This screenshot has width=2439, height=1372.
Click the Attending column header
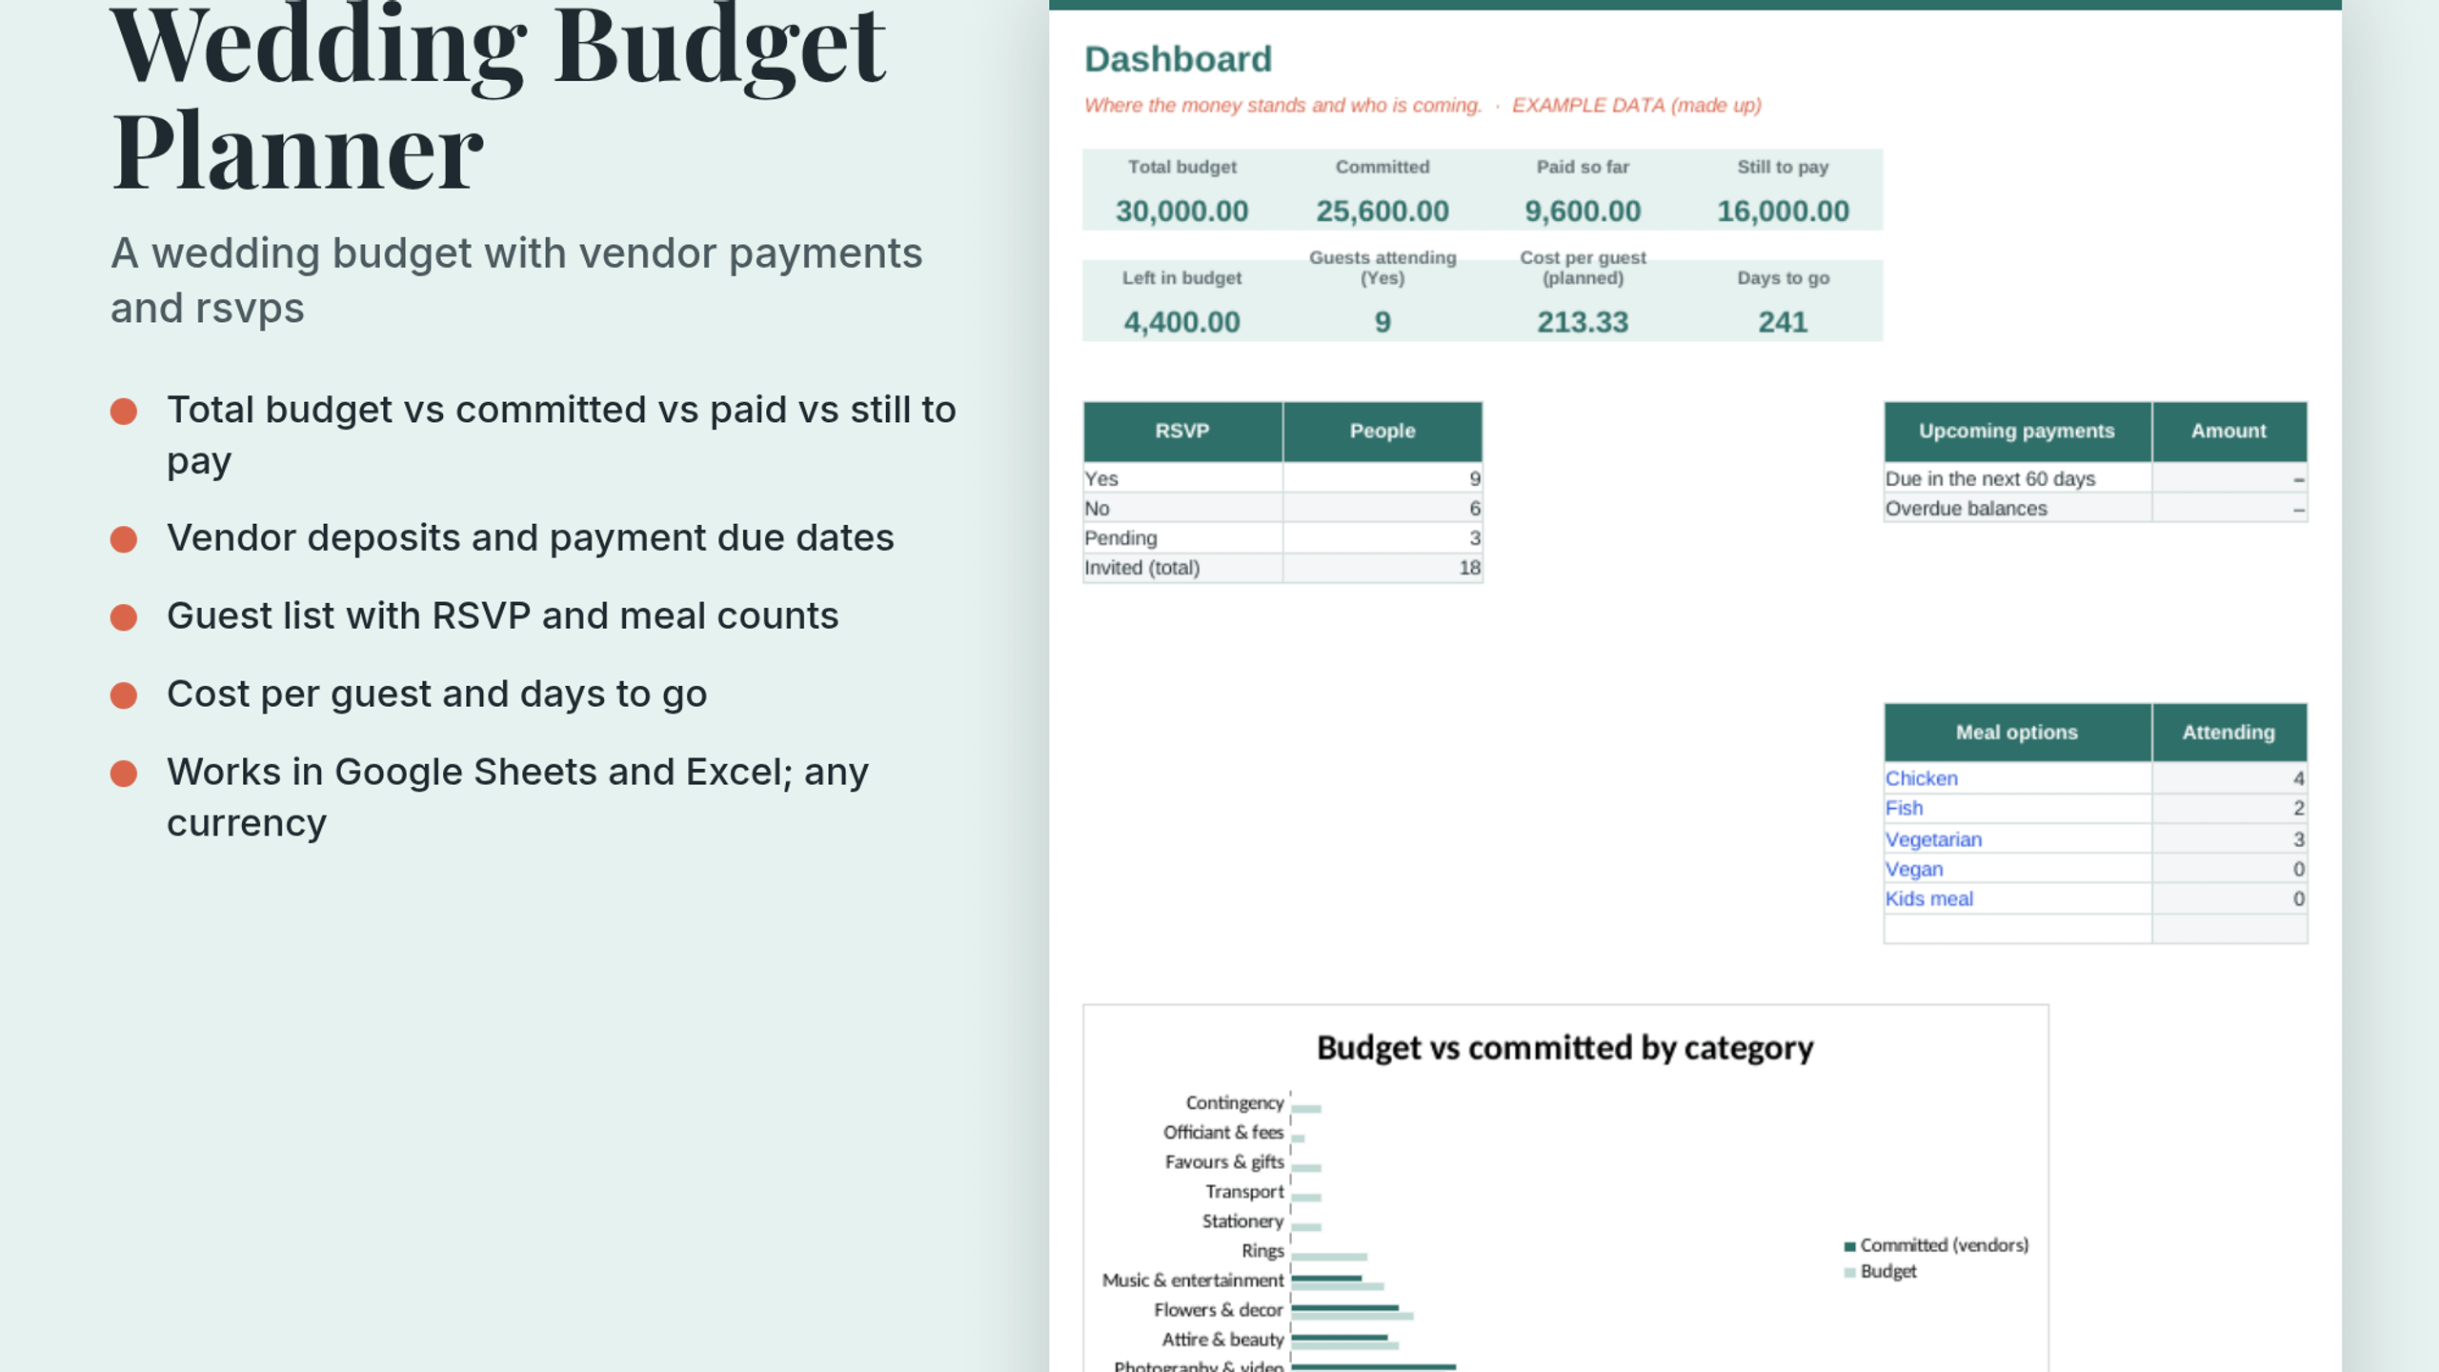coord(2228,733)
